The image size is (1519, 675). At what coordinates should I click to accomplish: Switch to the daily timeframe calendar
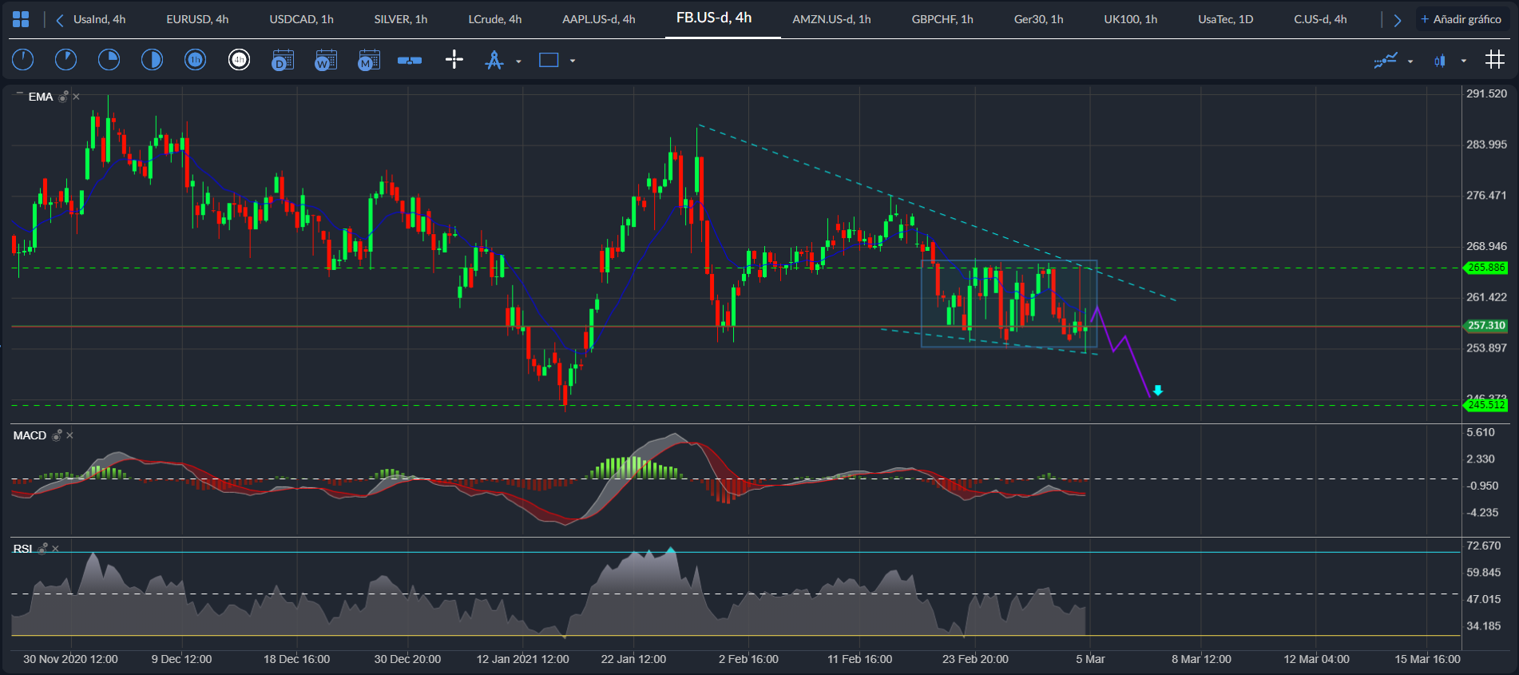click(x=283, y=60)
